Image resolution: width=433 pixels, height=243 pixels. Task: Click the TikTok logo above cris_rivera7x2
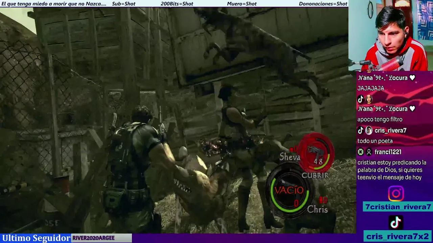pyautogui.click(x=396, y=222)
